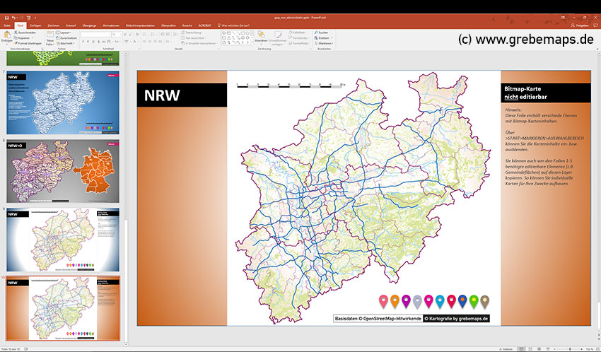Screen dimensions: 601x352
Task: Click the Anordnen arrange icon
Action: [260, 35]
